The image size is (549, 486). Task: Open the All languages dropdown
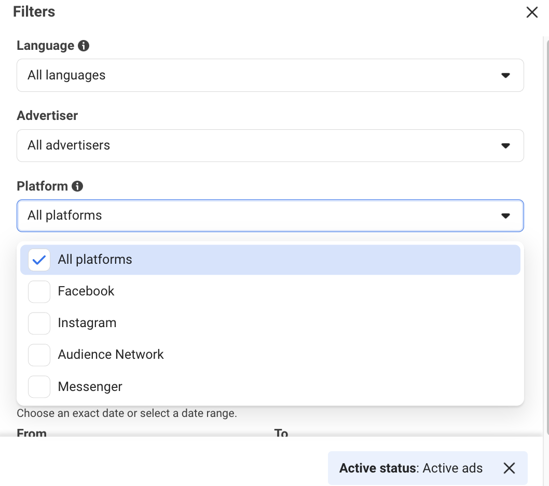(270, 75)
